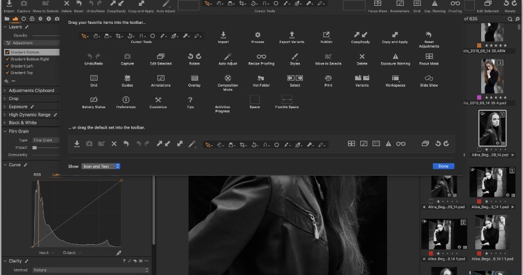Click the Preferences icon
Viewport: 523px width, 275px height.
(126, 100)
